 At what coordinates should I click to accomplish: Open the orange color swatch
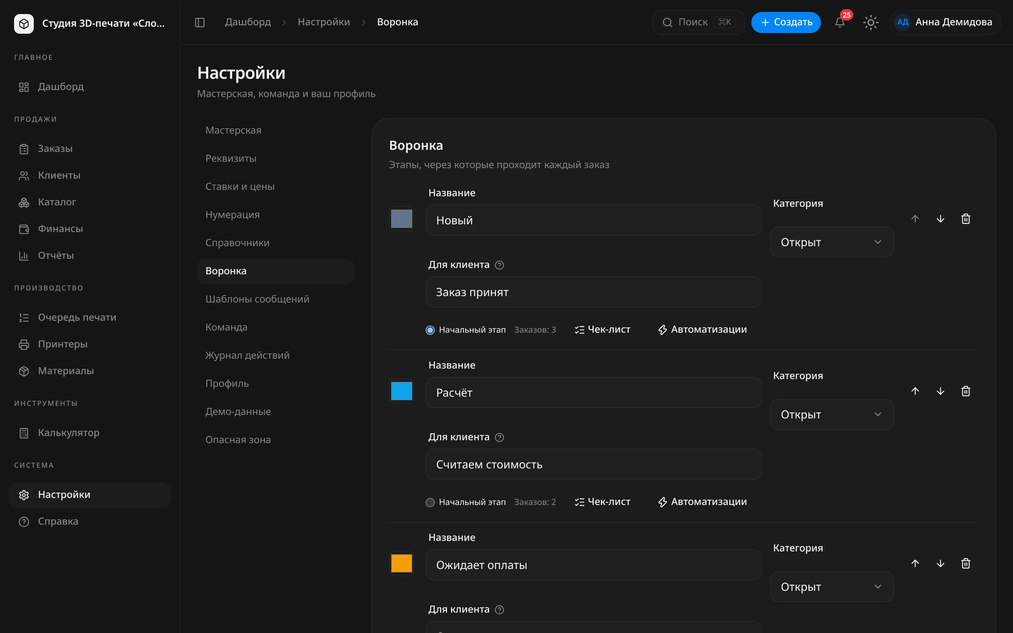tap(401, 563)
